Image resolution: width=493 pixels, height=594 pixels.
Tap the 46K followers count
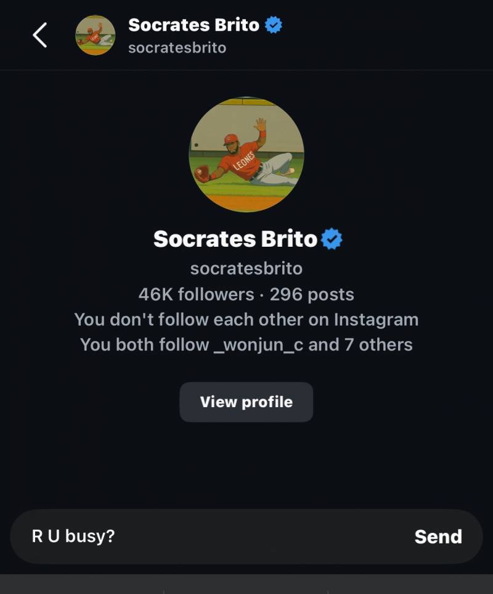pyautogui.click(x=197, y=294)
